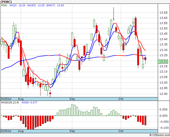The height and width of the screenshot is (137, 170).
Task: Click the 13.55 price axis label
Action: click(x=163, y=23)
